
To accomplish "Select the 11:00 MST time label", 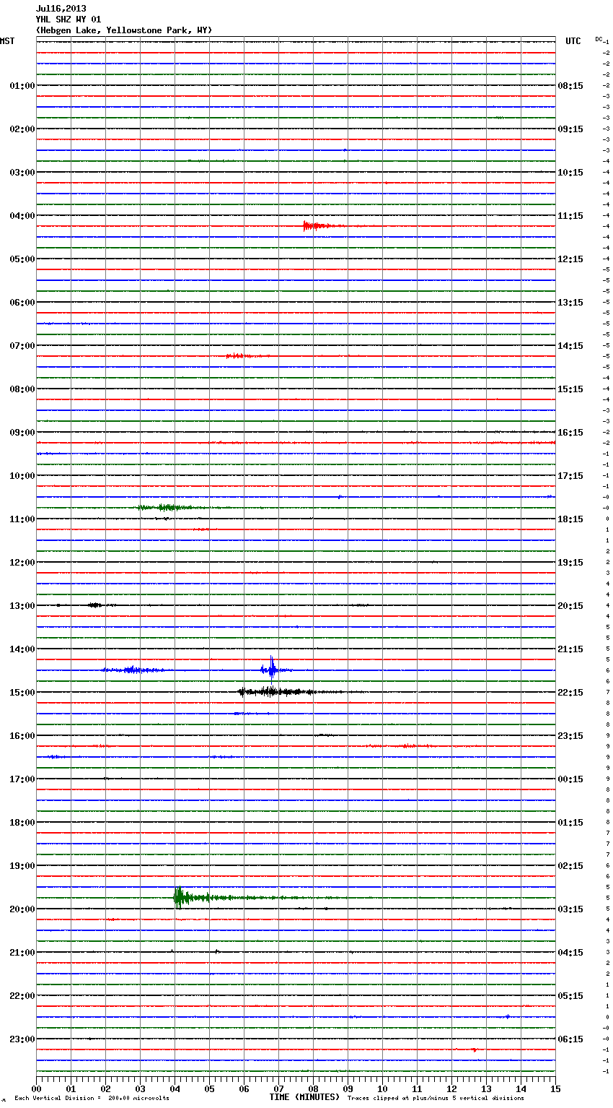I will (22, 519).
